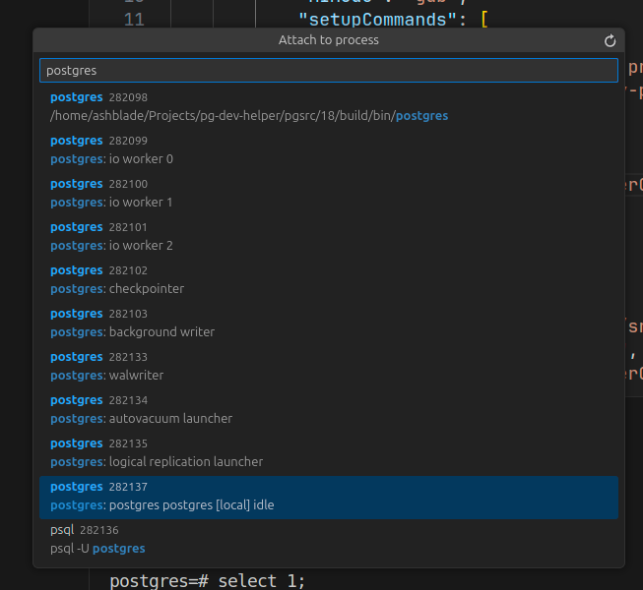Click the process filter input containing 'postgres'
Screen dimensions: 643x590
click(328, 71)
